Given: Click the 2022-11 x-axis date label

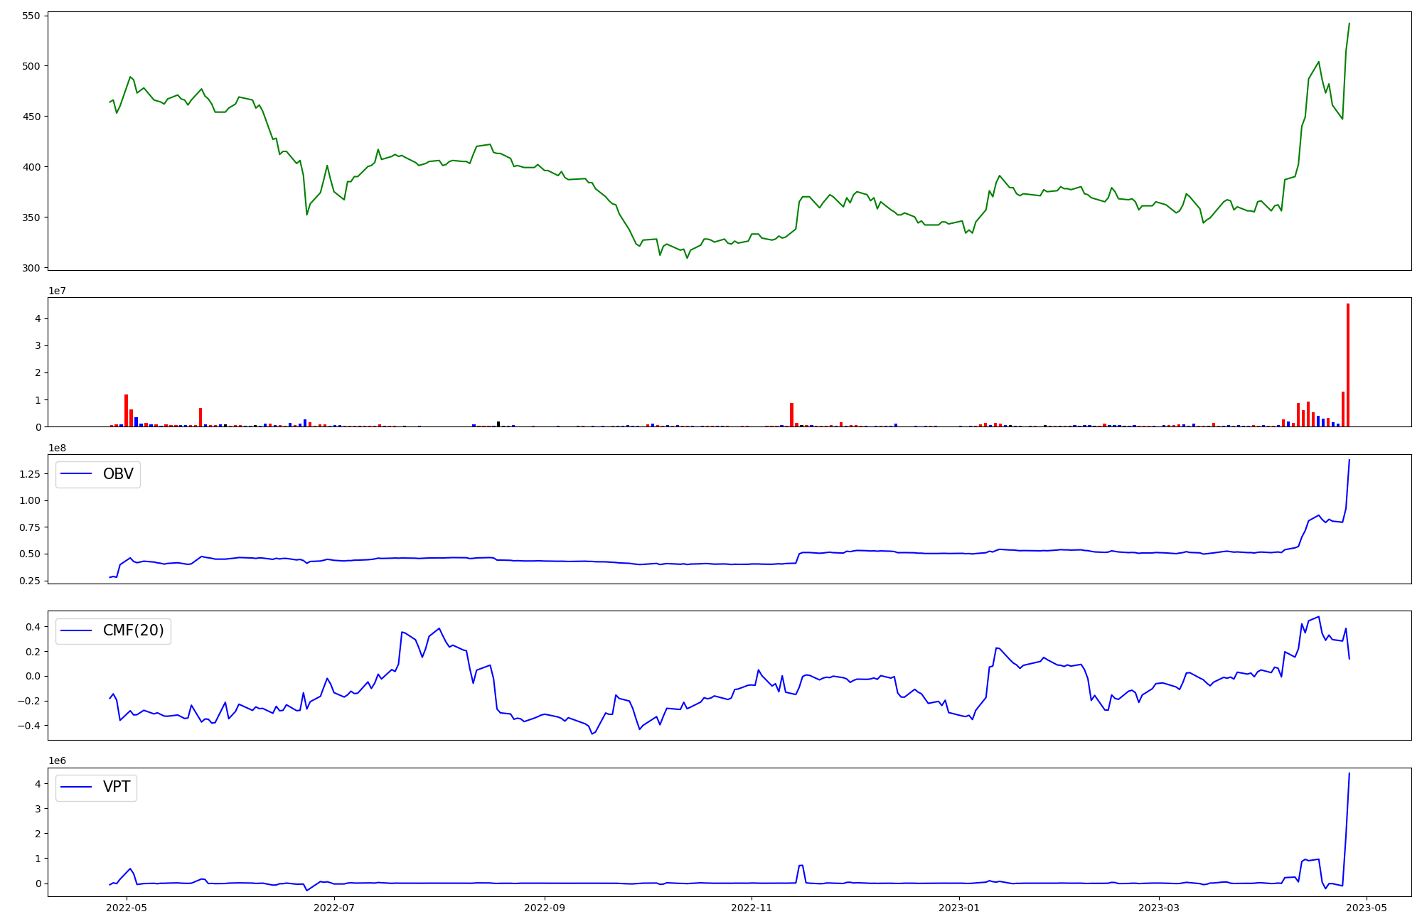Looking at the screenshot, I should tap(752, 908).
